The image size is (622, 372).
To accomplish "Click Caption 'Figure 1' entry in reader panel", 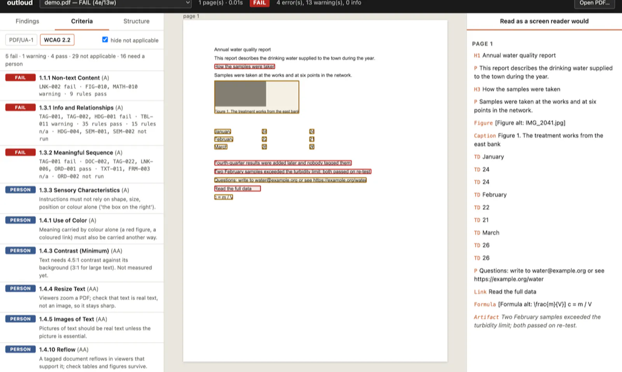I will pyautogui.click(x=538, y=140).
